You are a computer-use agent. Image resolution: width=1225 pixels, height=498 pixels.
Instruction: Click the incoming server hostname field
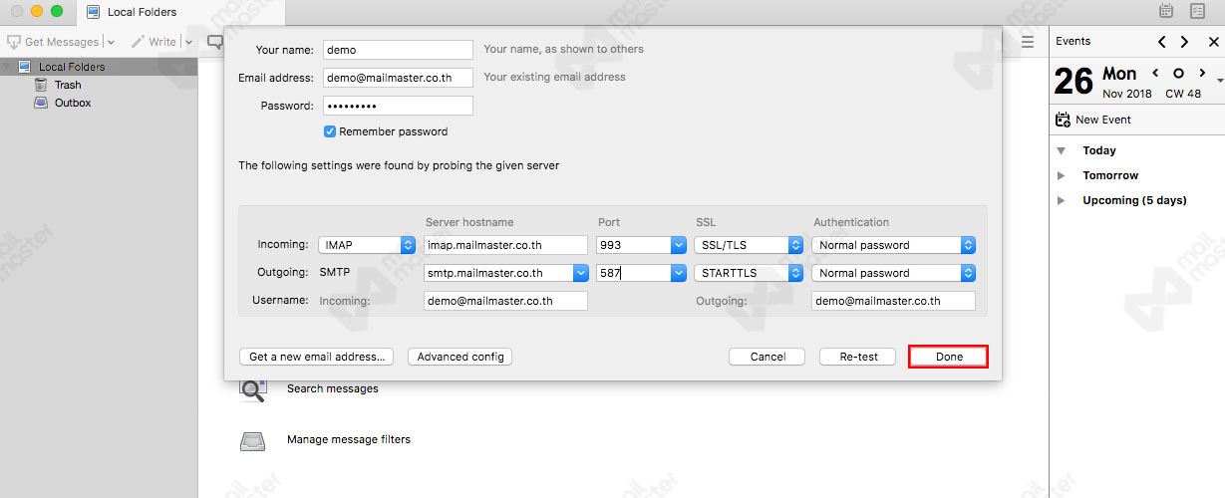[x=505, y=245]
